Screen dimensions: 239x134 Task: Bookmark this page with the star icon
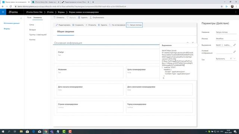tap(221, 7)
